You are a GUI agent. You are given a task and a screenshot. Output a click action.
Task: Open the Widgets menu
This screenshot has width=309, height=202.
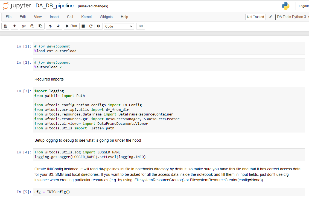point(106,17)
